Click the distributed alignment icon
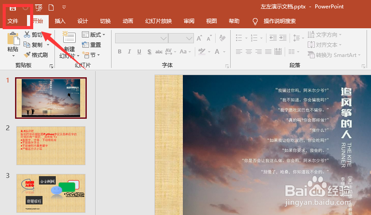Image resolution: width=371 pixels, height=215 pixels. click(x=278, y=52)
